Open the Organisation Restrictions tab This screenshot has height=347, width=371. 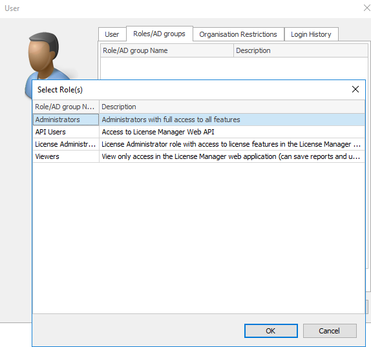coord(238,34)
